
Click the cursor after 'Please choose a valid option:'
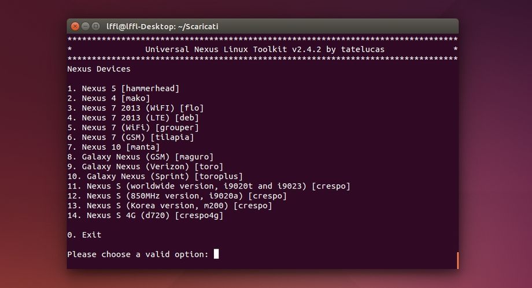[216, 254]
